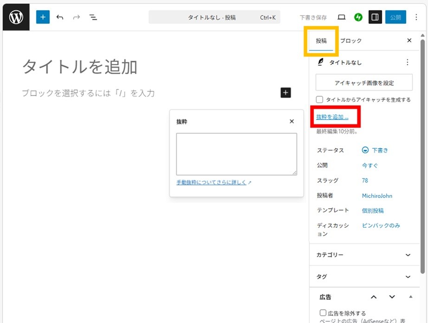428x323 pixels.
Task: Close the 抜粋 popup
Action: pyautogui.click(x=292, y=121)
